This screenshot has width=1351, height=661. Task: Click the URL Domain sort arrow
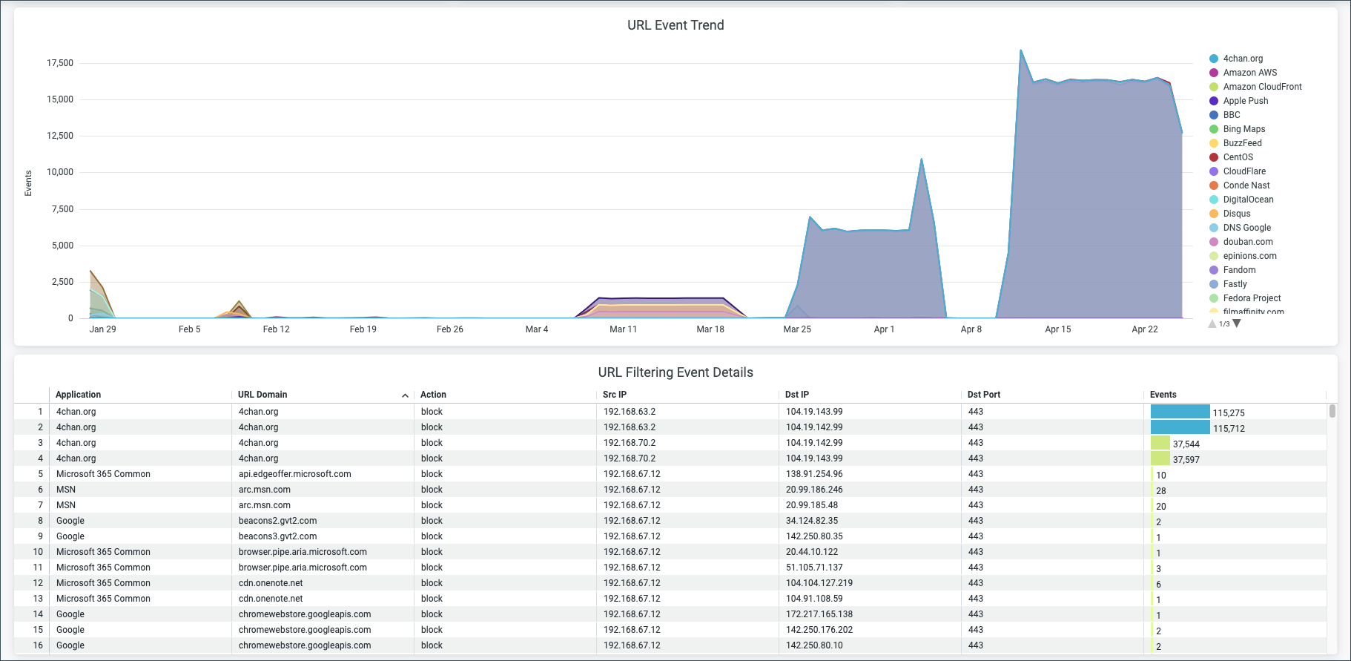pyautogui.click(x=405, y=395)
